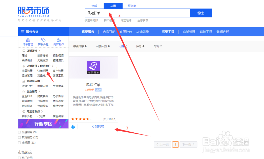Viewport: 264px width, 159px height.
Task: Click the 搜索 button
Action: coord(201,13)
